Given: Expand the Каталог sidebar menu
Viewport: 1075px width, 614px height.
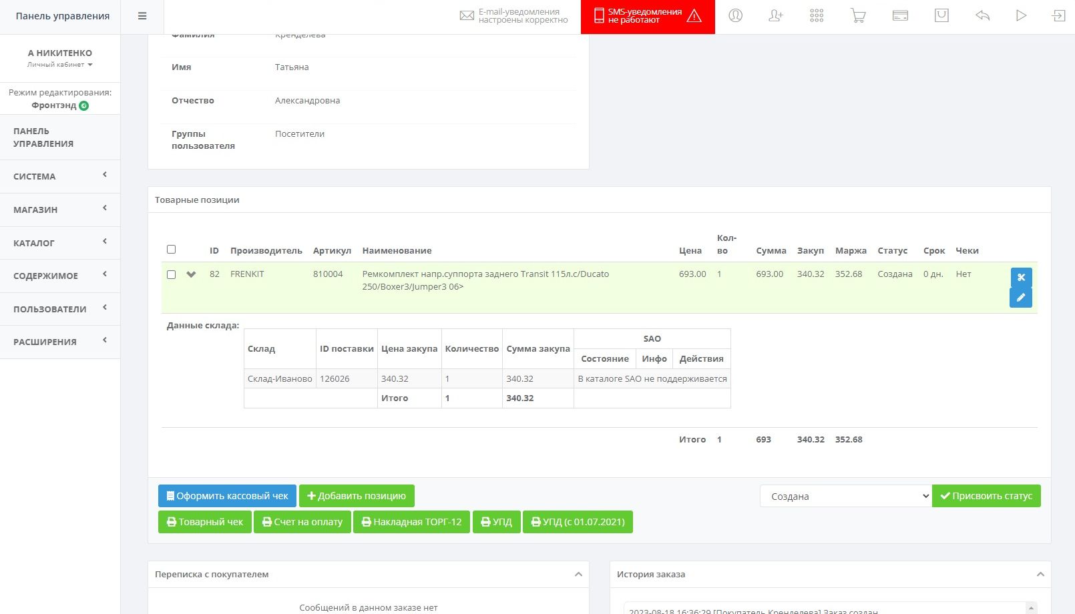Looking at the screenshot, I should 59,243.
